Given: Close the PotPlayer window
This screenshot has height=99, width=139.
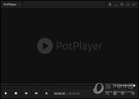Looking at the screenshot, I should (134, 4).
